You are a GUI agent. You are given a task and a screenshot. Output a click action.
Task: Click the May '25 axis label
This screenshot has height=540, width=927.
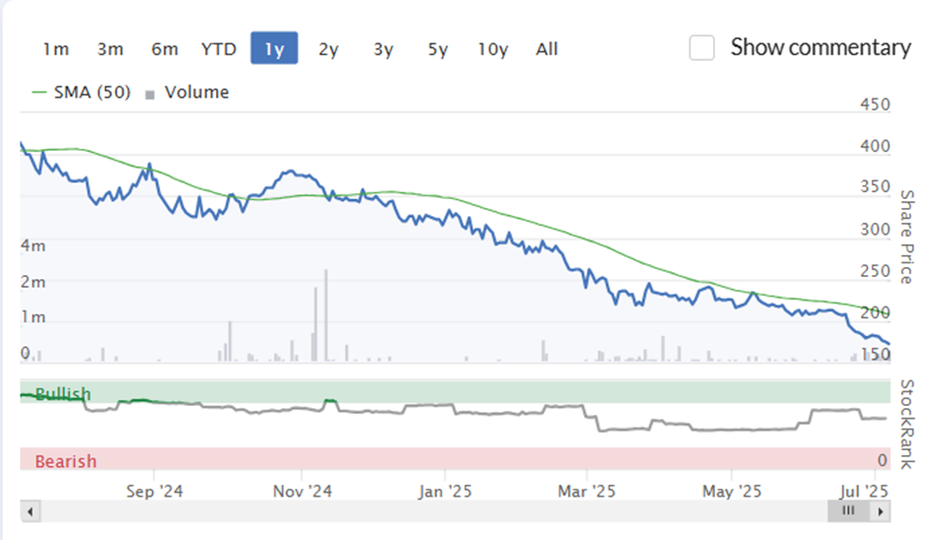(732, 492)
